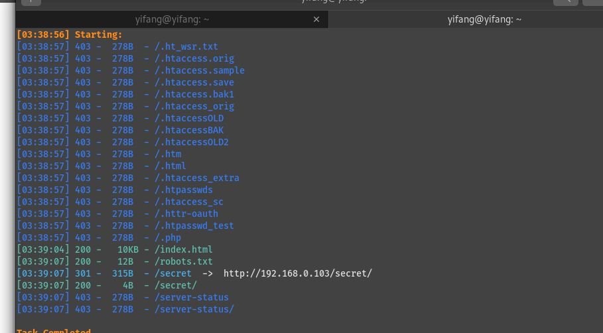
Task: Click the /.htaccessBAK path
Action: click(x=189, y=130)
